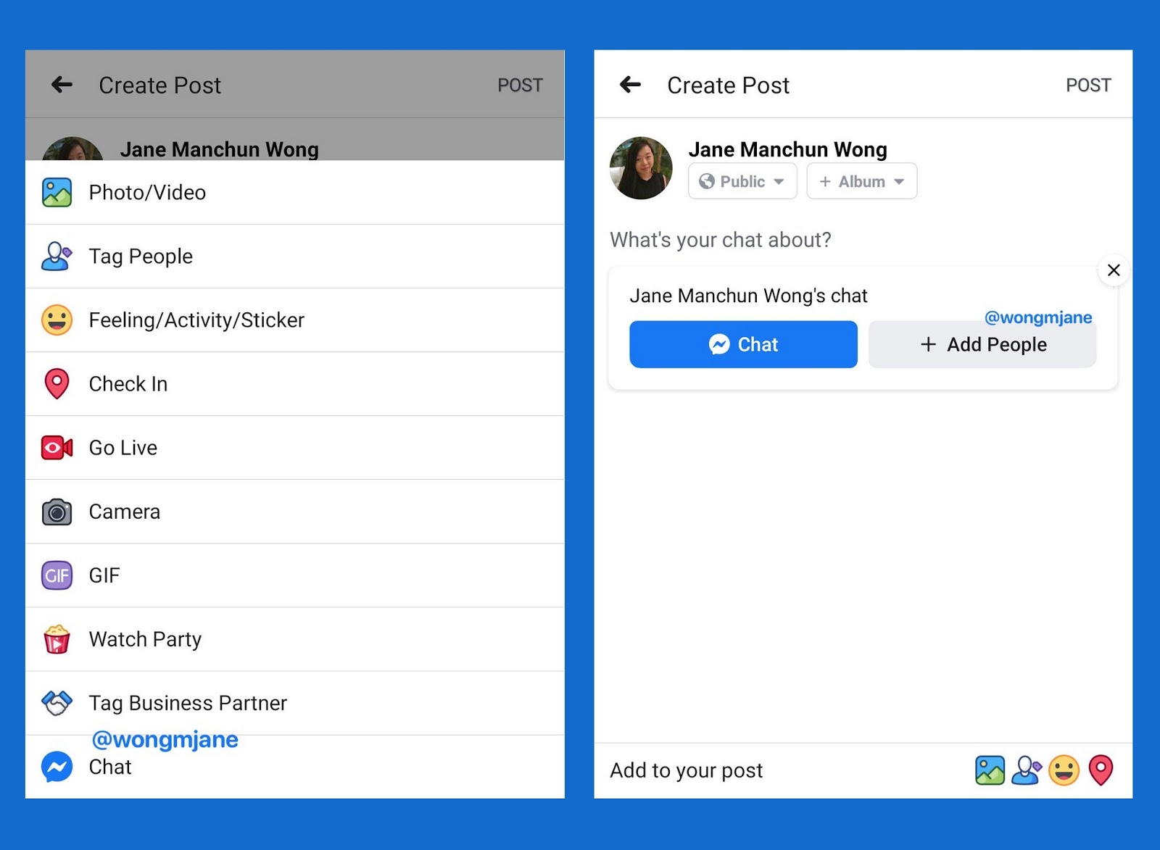Pick the GIF option
This screenshot has width=1160, height=850.
[105, 575]
